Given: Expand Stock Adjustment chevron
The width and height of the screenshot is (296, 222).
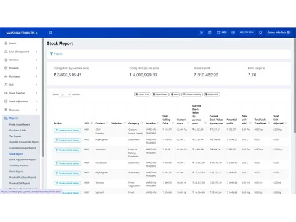Looking at the screenshot, I should coord(37,101).
